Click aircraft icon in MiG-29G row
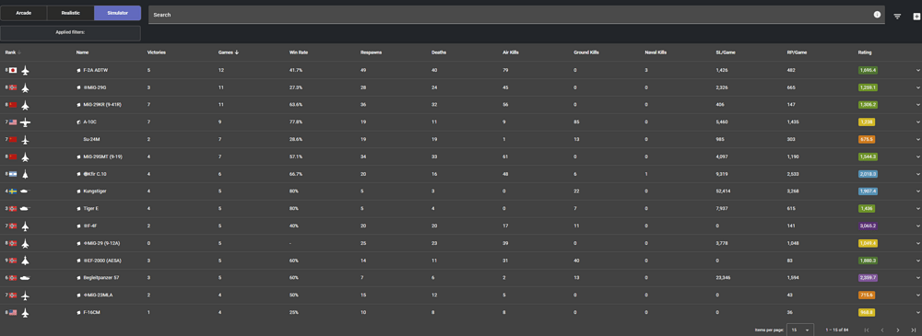This screenshot has height=336, width=922. pos(25,87)
